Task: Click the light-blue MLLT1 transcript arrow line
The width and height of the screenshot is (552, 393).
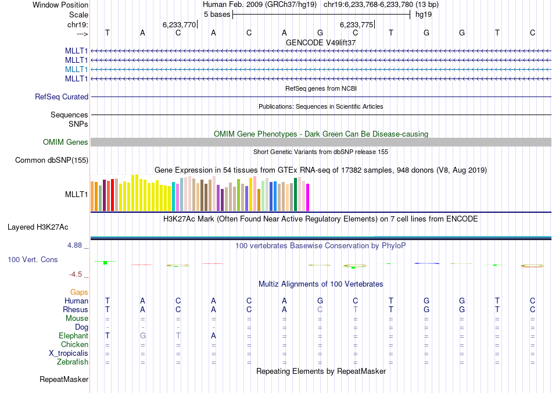Action: (x=321, y=69)
